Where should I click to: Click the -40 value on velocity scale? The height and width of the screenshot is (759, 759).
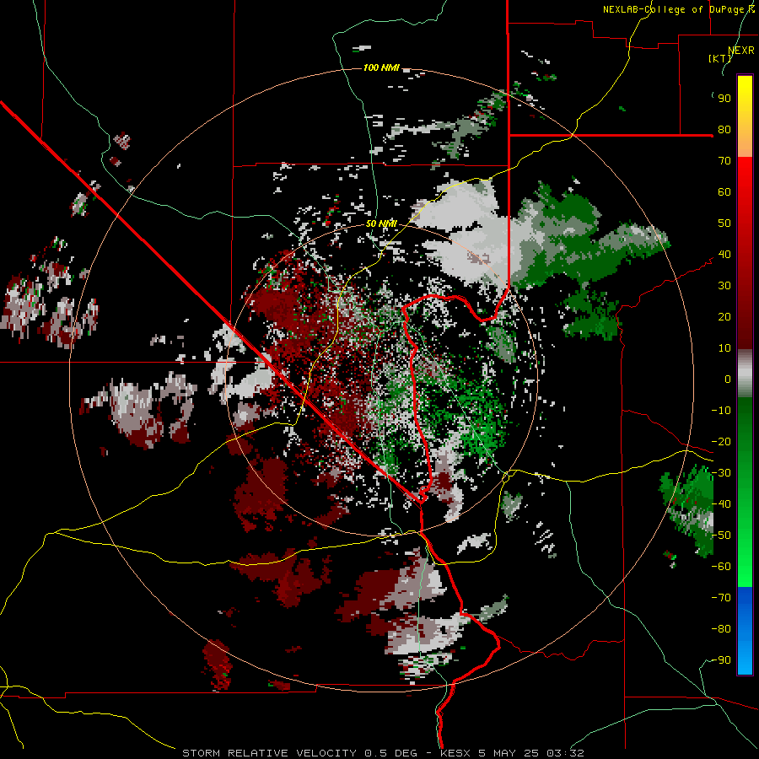721,504
